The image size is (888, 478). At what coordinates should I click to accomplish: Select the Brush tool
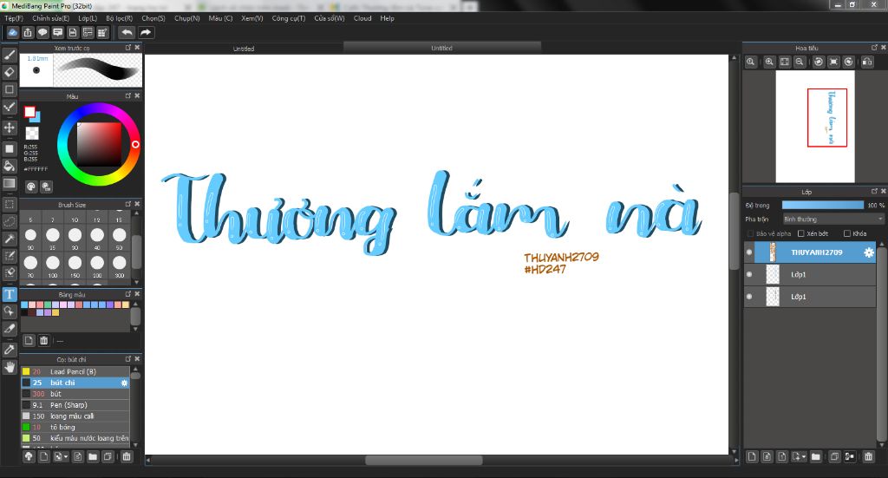(x=10, y=55)
